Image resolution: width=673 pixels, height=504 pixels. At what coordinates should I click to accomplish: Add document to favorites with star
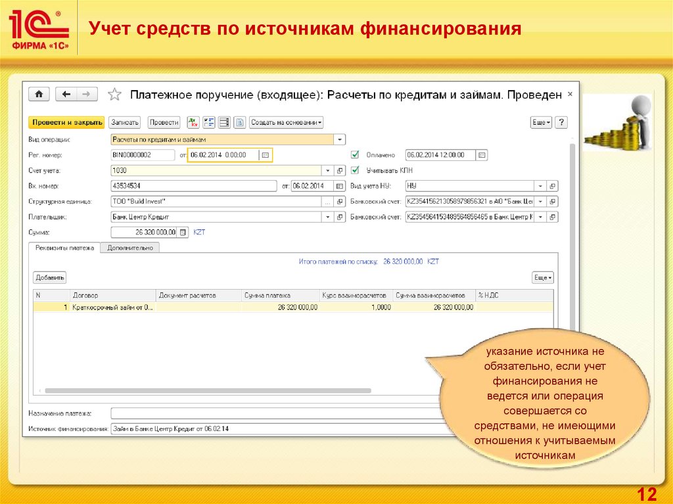click(114, 95)
